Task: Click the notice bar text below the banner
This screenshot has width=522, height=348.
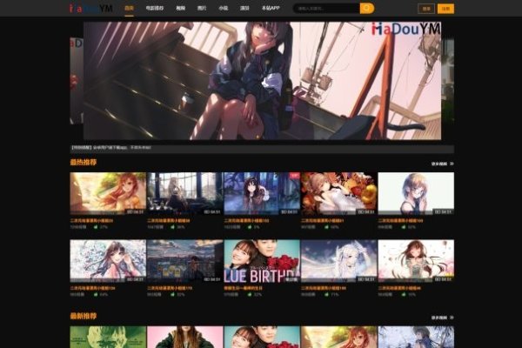Action: tap(111, 147)
